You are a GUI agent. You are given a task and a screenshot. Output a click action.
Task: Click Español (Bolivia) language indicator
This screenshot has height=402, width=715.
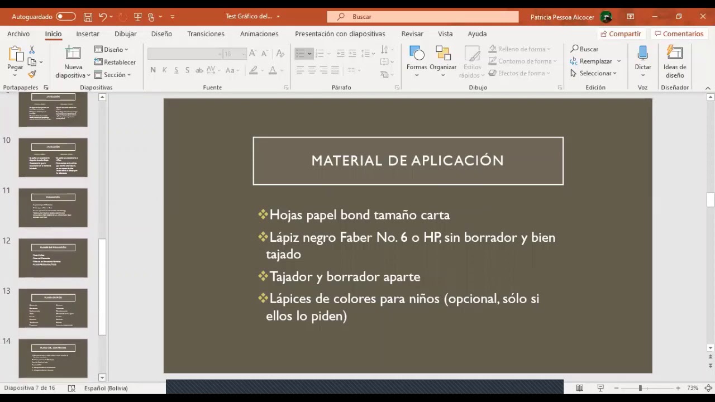click(x=106, y=388)
